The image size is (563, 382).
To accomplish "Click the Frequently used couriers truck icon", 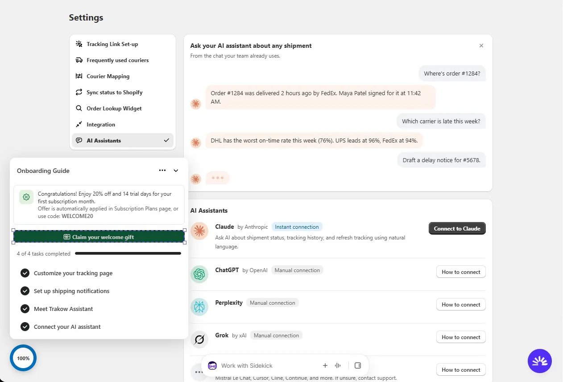I will tap(79, 60).
